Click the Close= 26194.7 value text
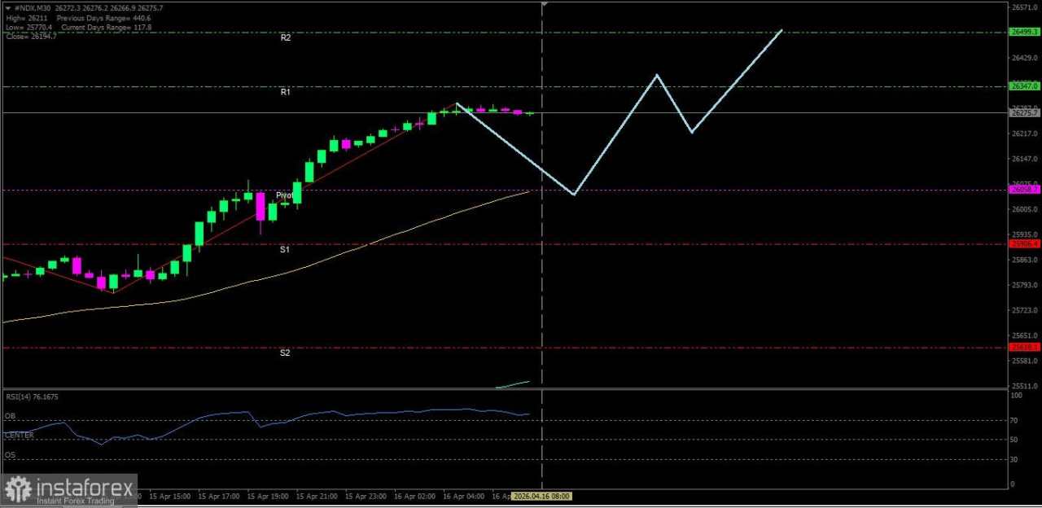Viewport: 1042px width, 508px height. (x=30, y=36)
